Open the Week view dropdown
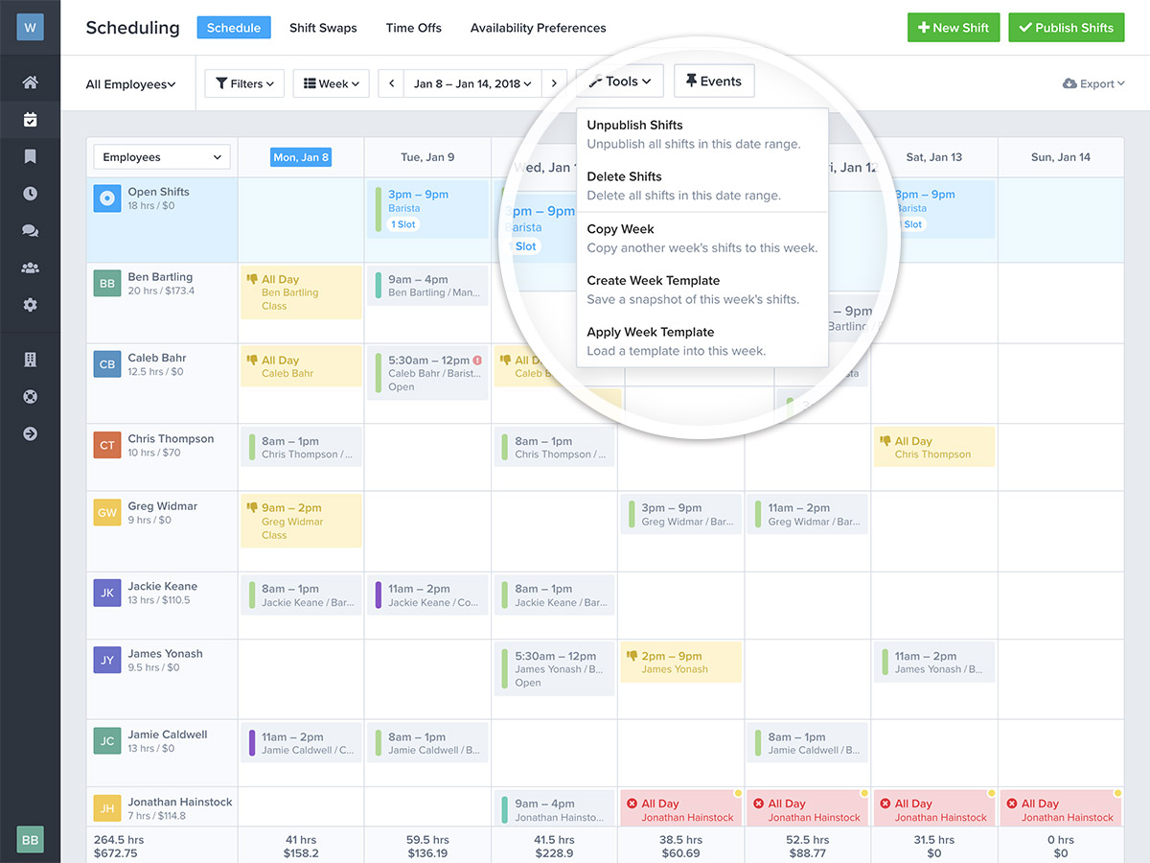 [331, 83]
